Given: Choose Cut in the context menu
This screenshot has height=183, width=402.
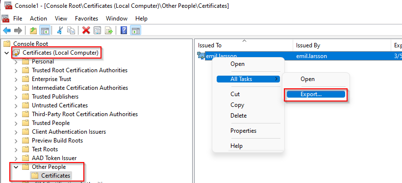Looking at the screenshot, I should [248, 94].
